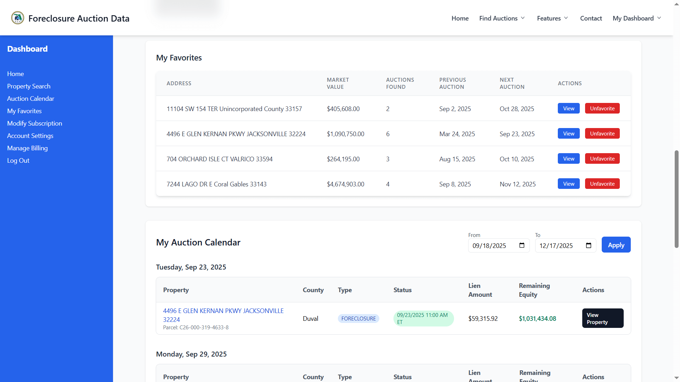
Task: Unfavorite 7244 LAGO DR E Coral Gables
Action: coord(602,184)
